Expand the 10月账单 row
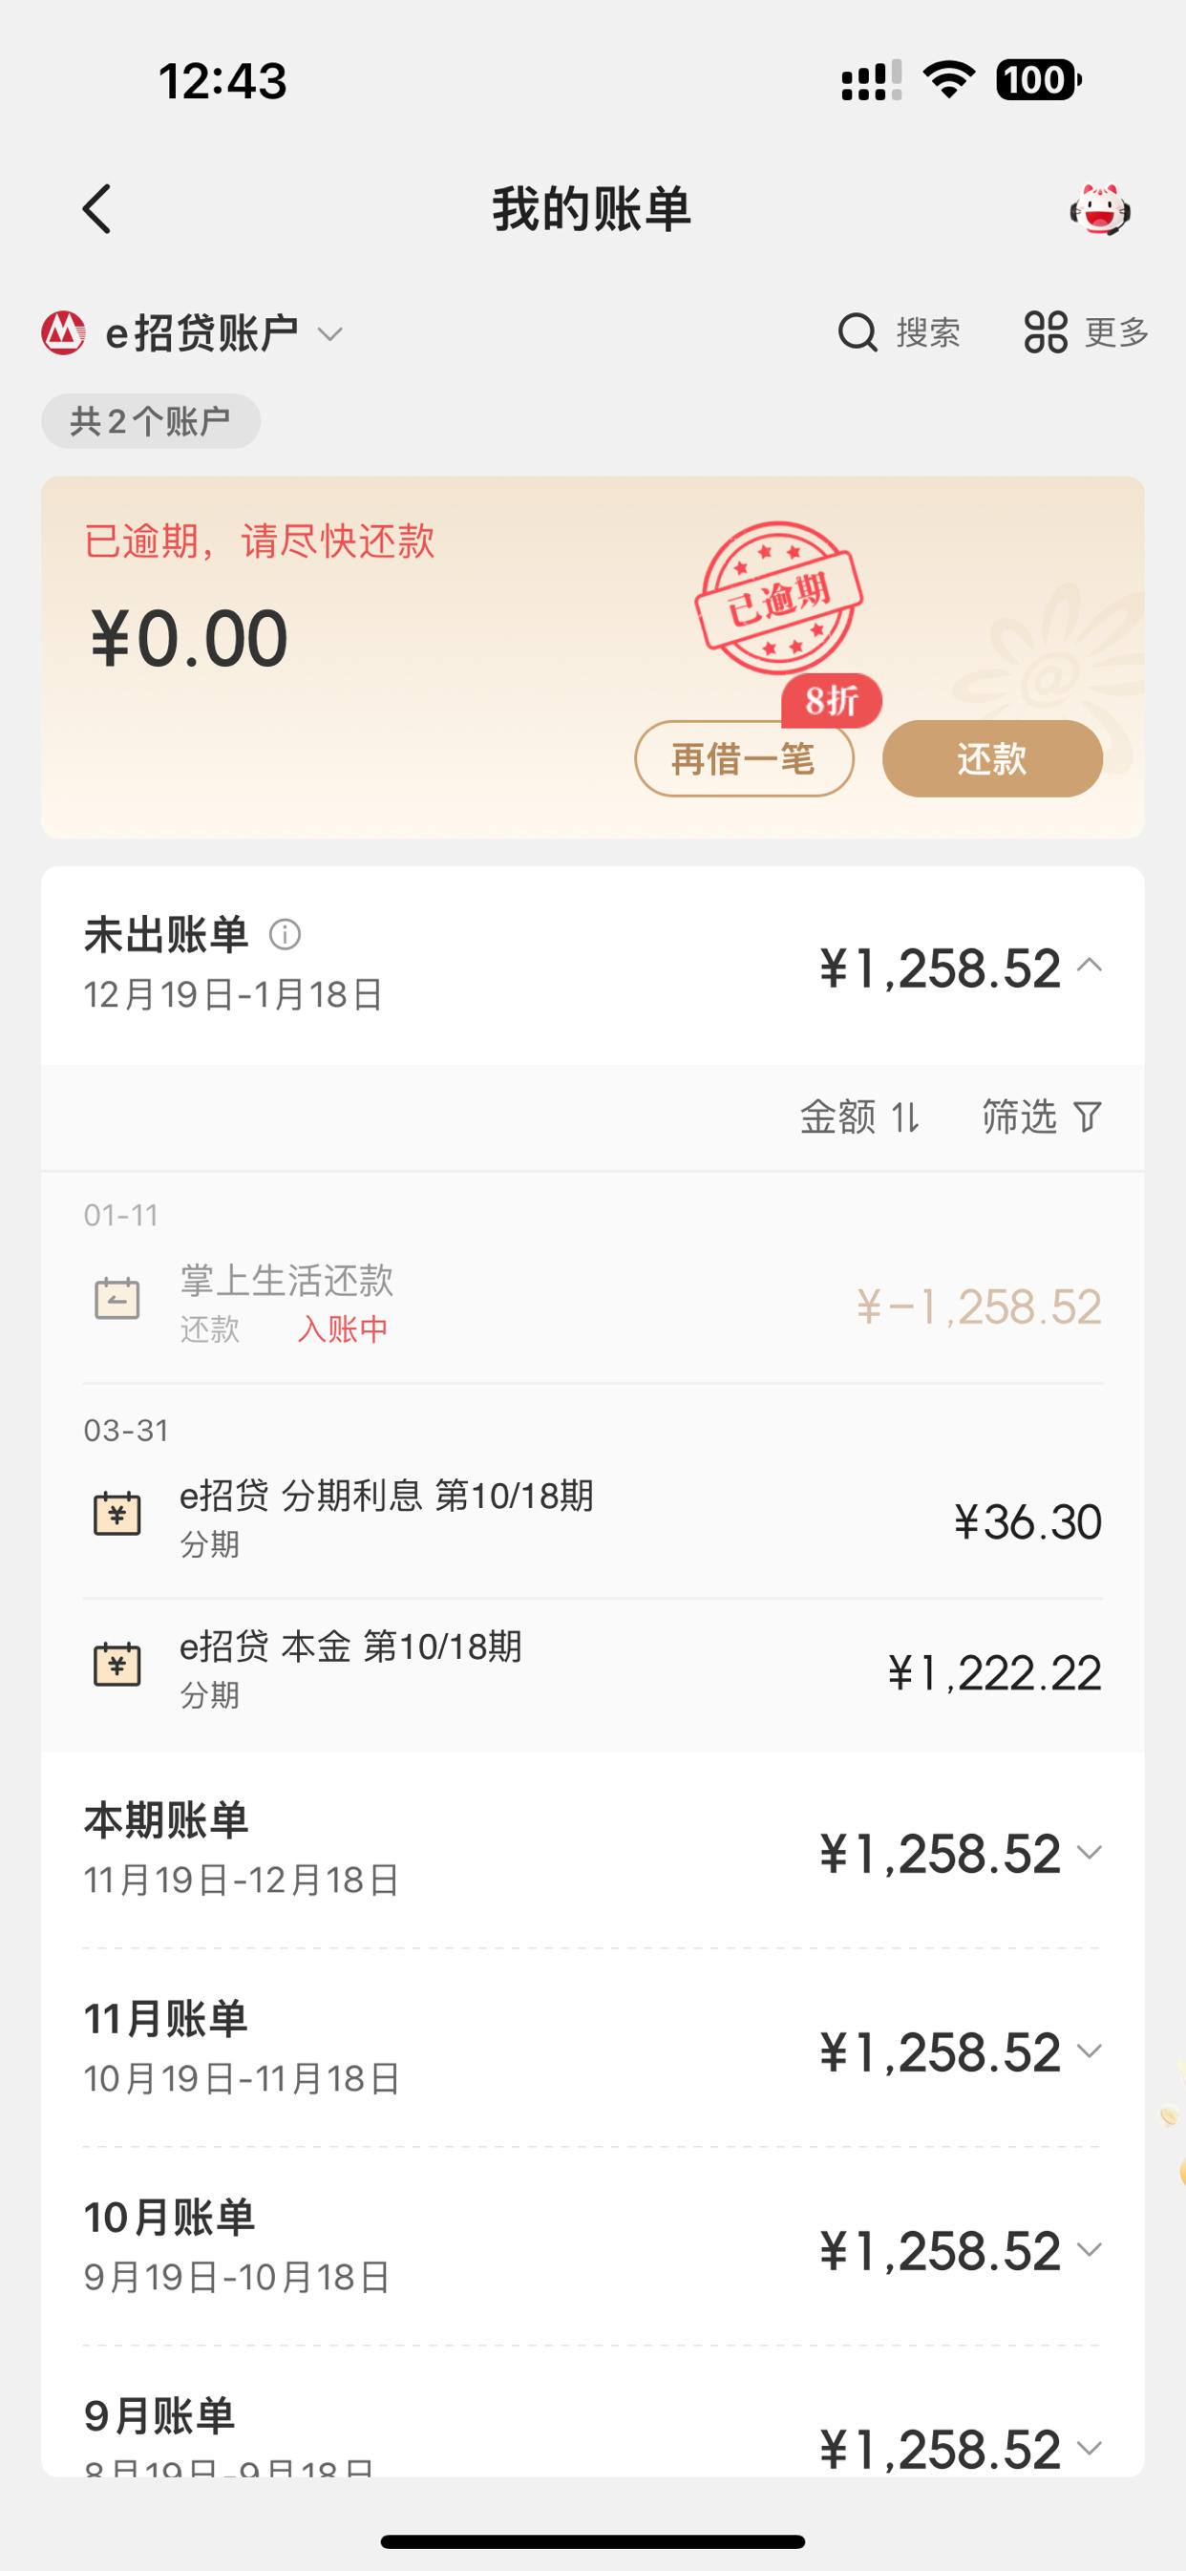Viewport: 1186px width, 2571px height. (592, 2246)
